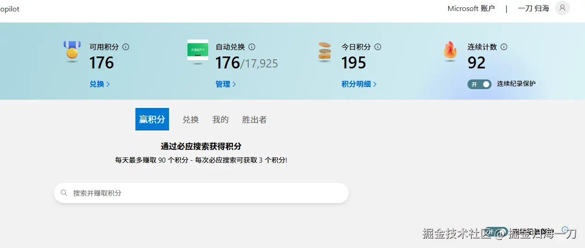Click the medal icon beside 可用积分
The height and width of the screenshot is (248, 585).
[72, 51]
